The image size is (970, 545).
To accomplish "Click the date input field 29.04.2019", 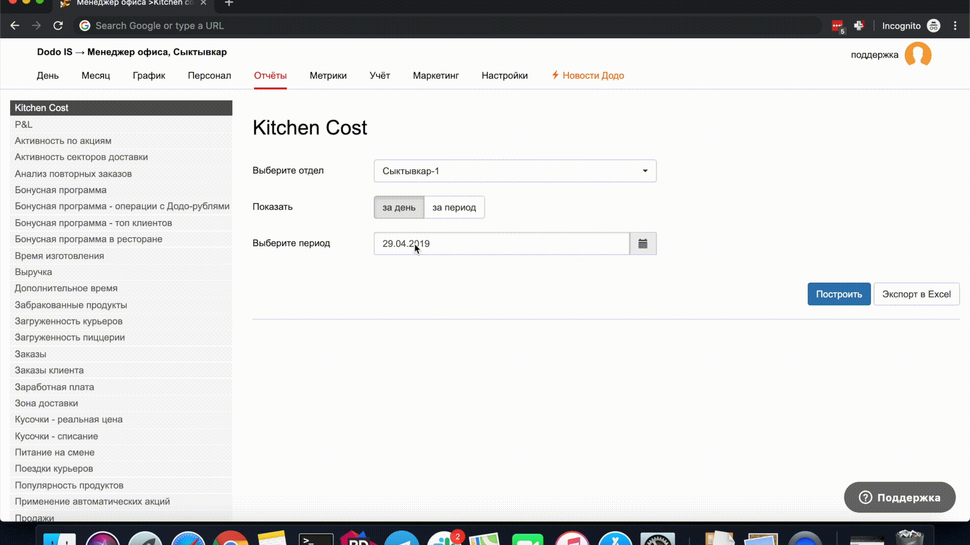I will (x=501, y=243).
